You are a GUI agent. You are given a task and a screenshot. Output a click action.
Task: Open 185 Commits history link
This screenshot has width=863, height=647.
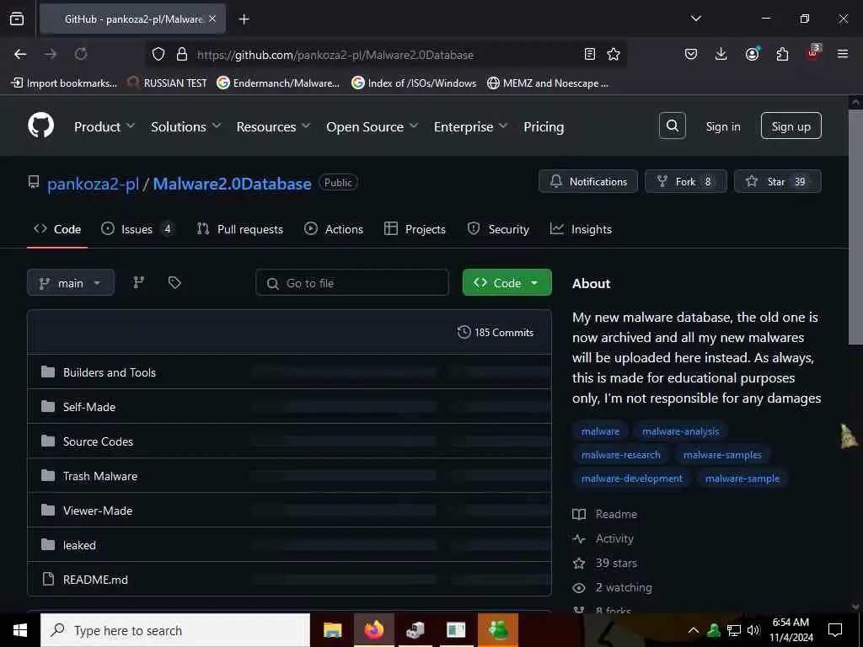pyautogui.click(x=496, y=332)
